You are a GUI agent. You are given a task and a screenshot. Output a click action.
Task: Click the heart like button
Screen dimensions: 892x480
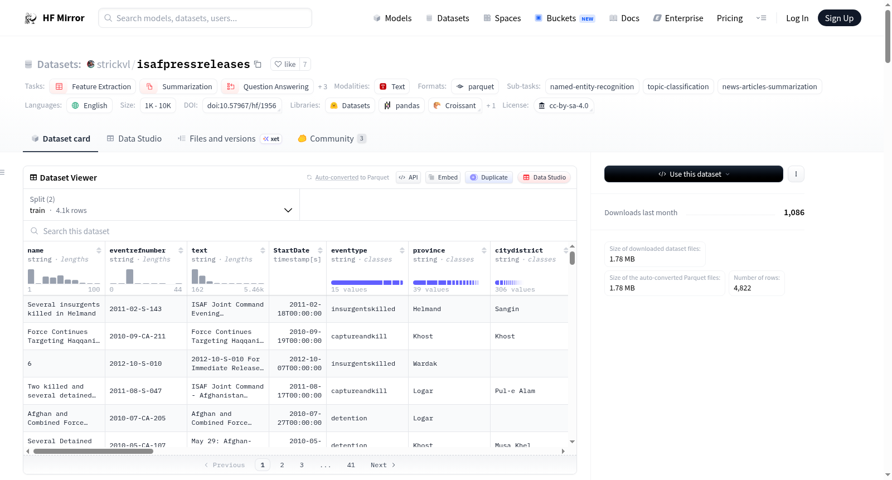click(x=285, y=64)
